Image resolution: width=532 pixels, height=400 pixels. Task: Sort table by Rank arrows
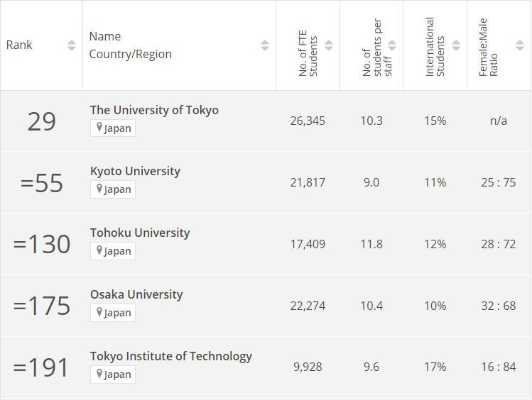71,45
